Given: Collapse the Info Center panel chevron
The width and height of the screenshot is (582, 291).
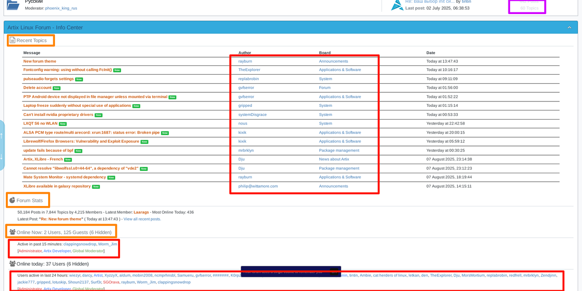Looking at the screenshot, I should tap(569, 28).
